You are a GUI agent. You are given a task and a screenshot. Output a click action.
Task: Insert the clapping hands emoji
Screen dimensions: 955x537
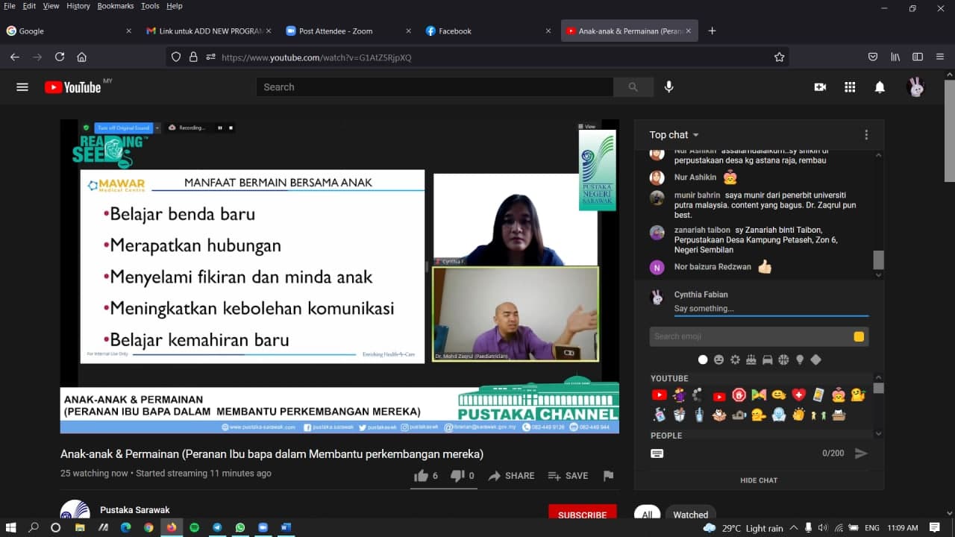tap(799, 415)
